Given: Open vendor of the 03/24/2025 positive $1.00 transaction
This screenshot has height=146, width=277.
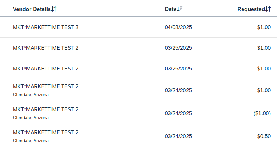Looking at the screenshot, I should 46,86.
